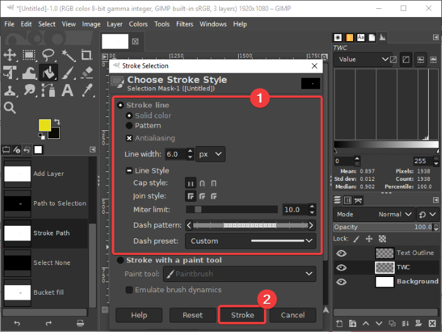Image resolution: width=442 pixels, height=332 pixels.
Task: Lower the selected layer
Action: (x=379, y=323)
